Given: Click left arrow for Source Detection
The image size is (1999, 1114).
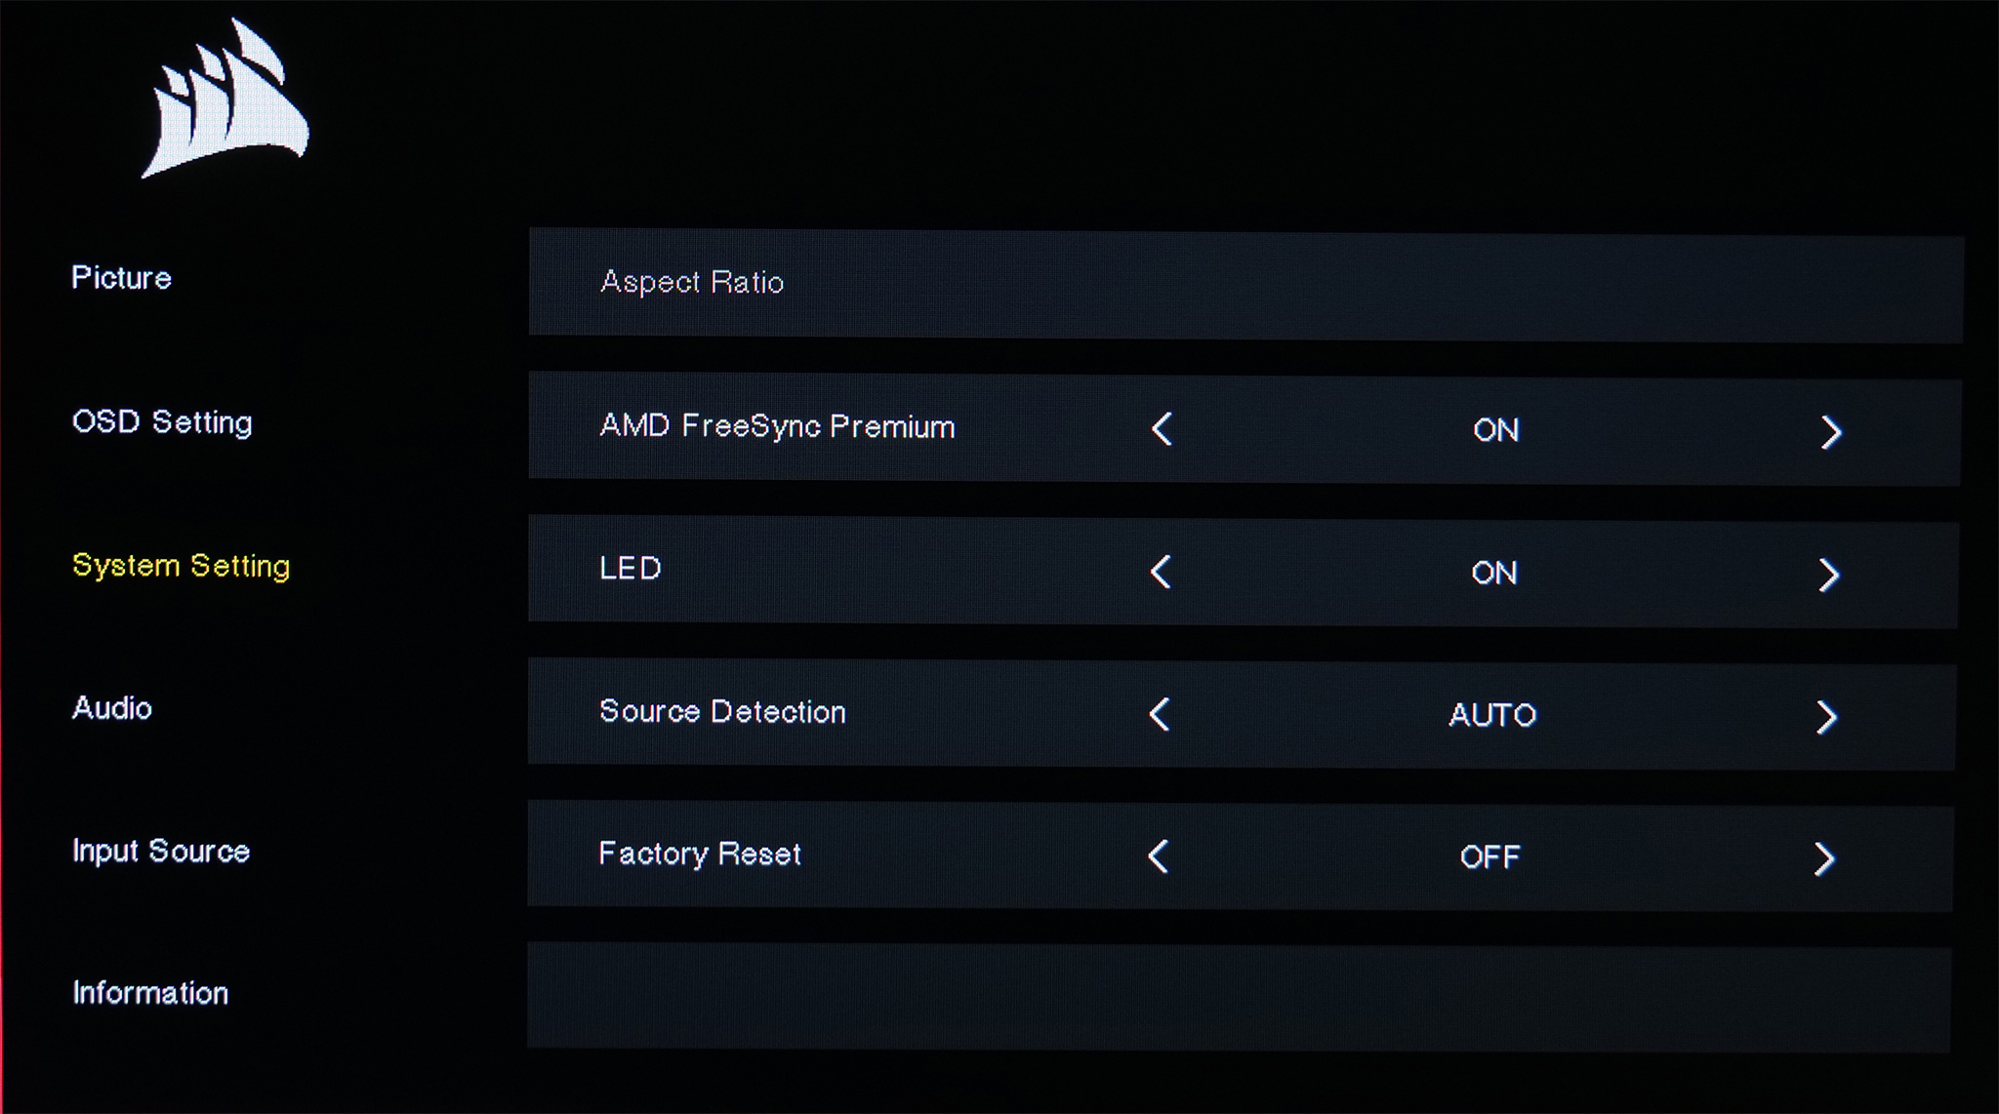Looking at the screenshot, I should [x=1160, y=714].
